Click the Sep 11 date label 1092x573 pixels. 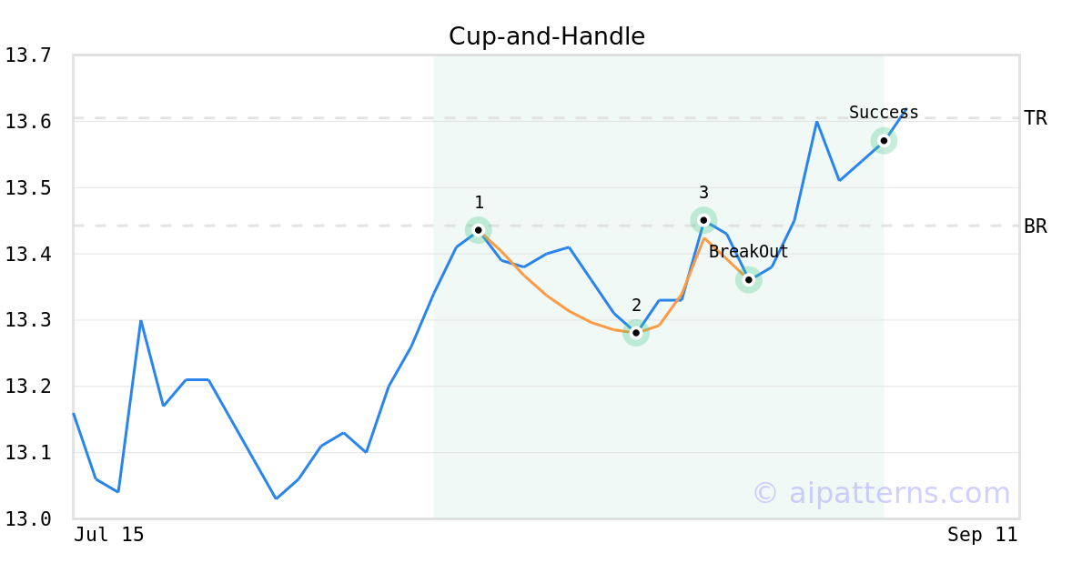click(982, 535)
